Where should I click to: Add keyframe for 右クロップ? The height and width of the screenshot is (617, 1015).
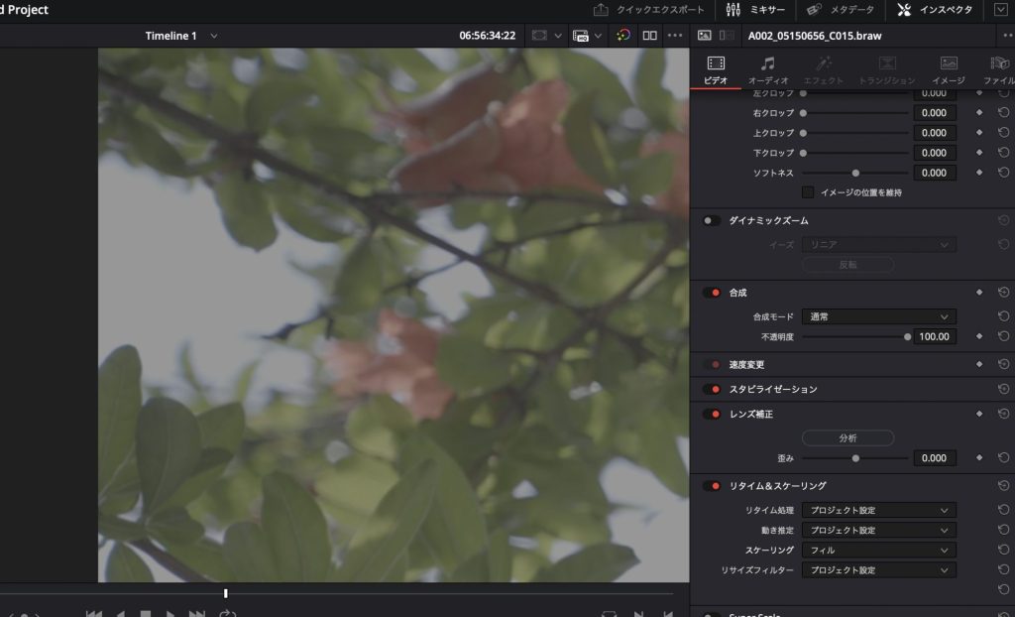point(978,113)
